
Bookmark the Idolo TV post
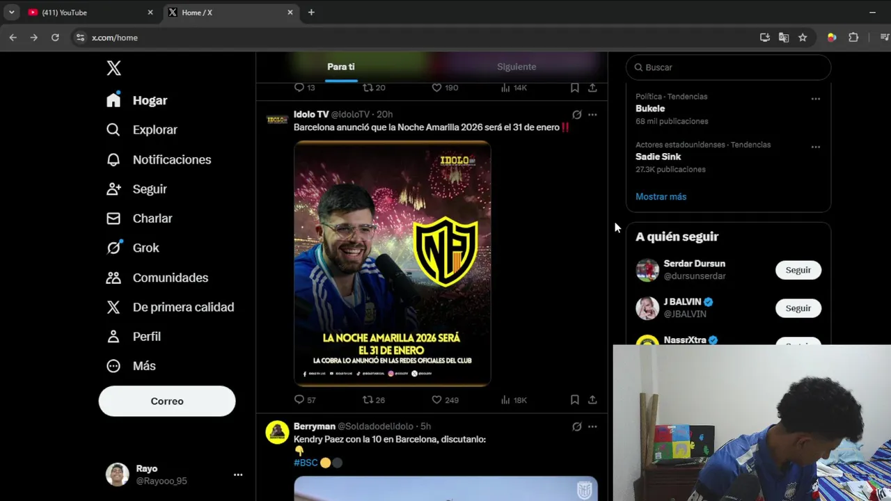coord(574,399)
